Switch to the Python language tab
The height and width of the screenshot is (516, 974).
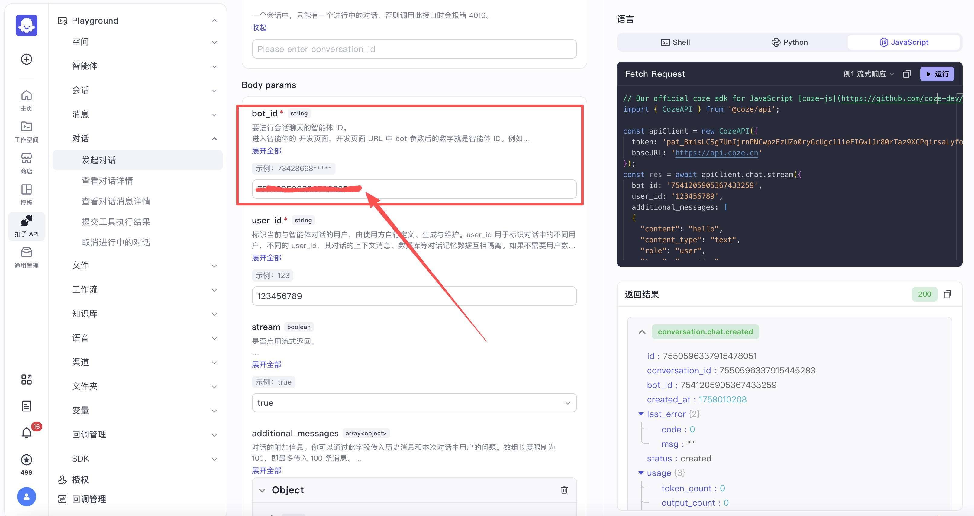coord(789,42)
